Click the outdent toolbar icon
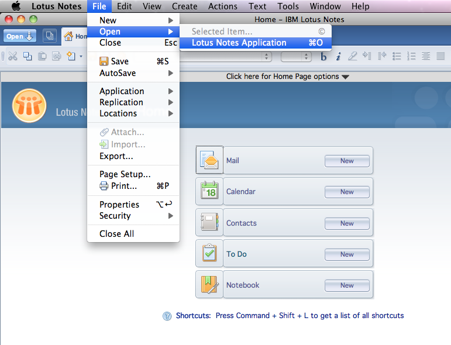Screen dimensions: 451x345 click(x=381, y=56)
